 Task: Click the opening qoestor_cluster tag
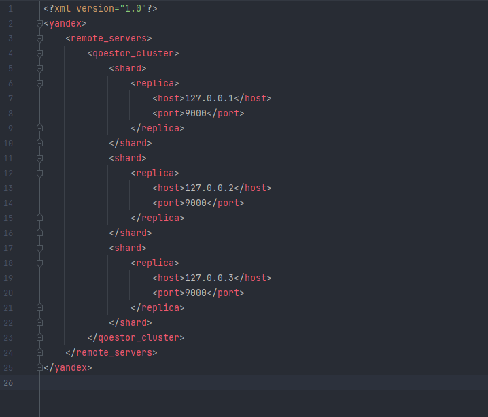[x=133, y=54]
